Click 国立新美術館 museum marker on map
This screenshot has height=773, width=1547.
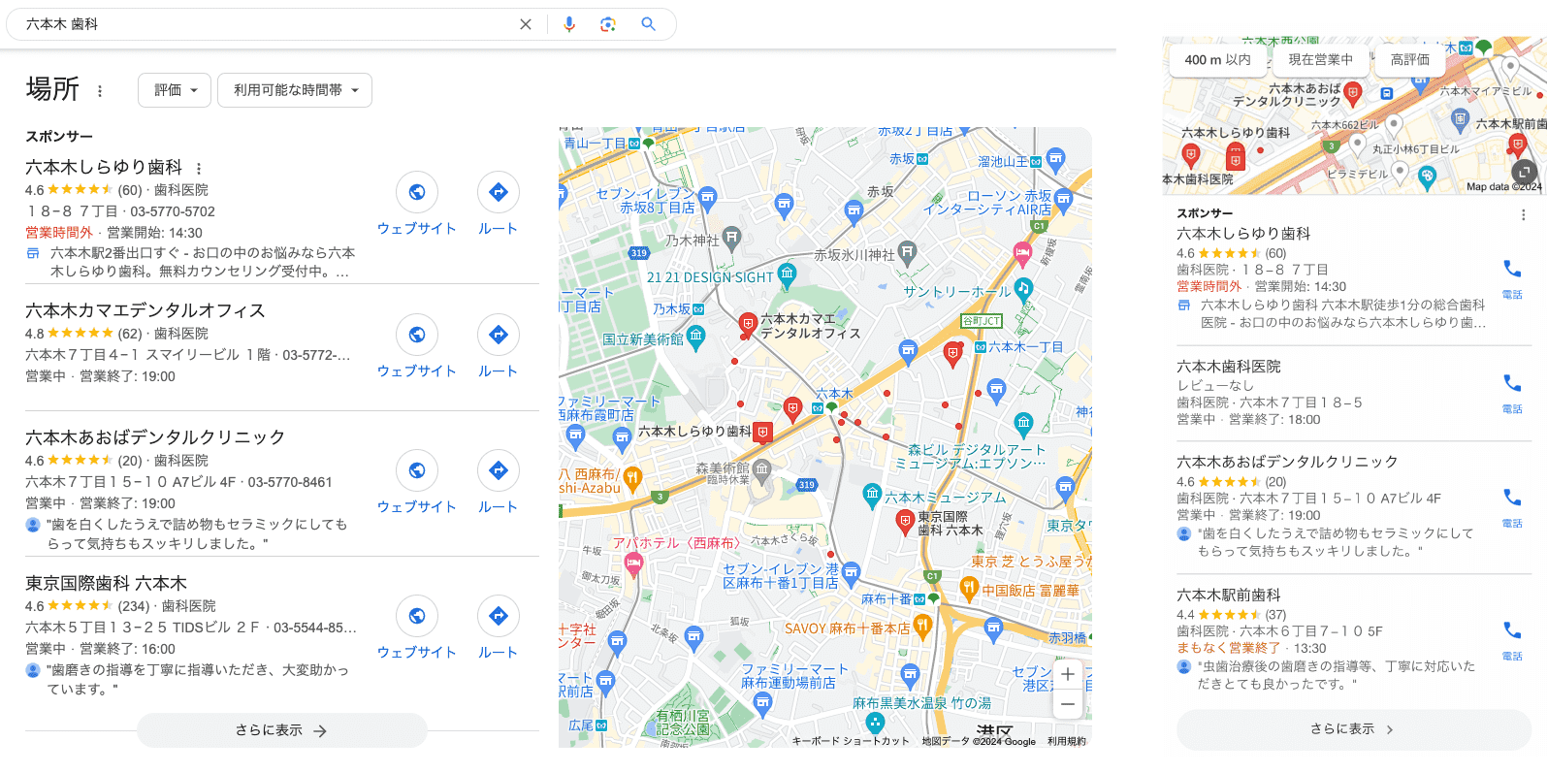[695, 338]
